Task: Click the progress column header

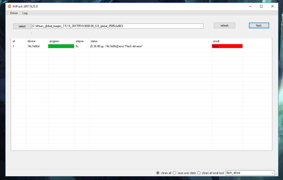Action: [61, 41]
